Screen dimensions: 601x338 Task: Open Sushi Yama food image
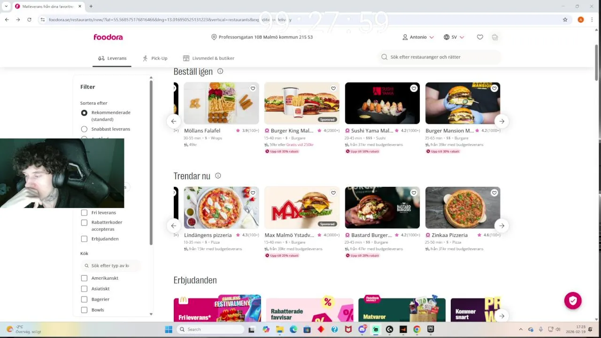[382, 103]
